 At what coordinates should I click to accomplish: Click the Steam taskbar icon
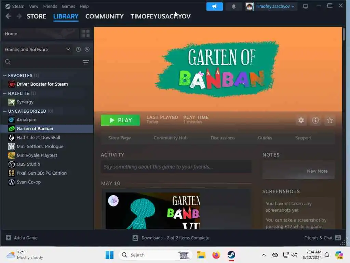point(231,255)
